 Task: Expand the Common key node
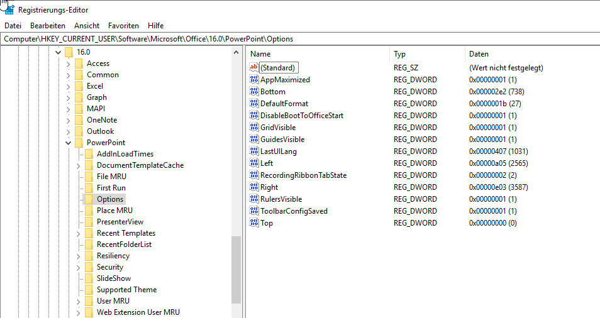pyautogui.click(x=68, y=75)
